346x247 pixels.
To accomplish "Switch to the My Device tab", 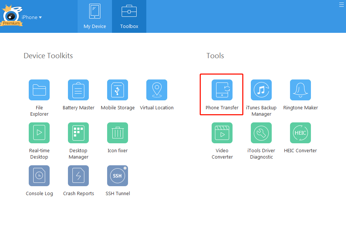I will (x=95, y=16).
